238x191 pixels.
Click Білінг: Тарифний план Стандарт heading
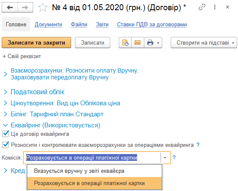57,114
